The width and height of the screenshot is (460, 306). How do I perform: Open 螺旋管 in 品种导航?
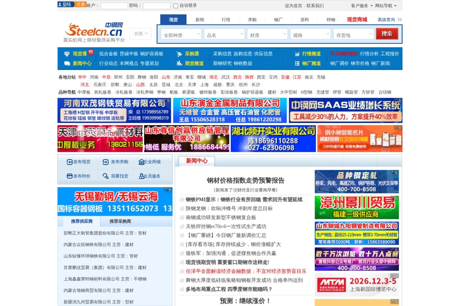pos(351,92)
